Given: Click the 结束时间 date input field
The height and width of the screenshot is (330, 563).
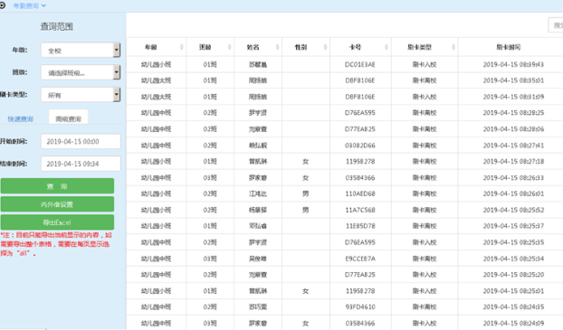Looking at the screenshot, I should [x=81, y=164].
